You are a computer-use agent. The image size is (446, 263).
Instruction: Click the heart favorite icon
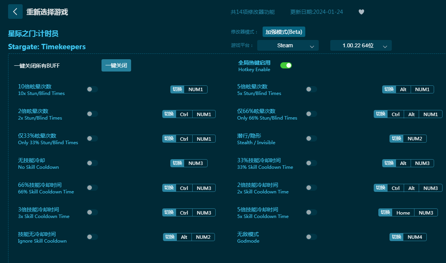click(361, 12)
